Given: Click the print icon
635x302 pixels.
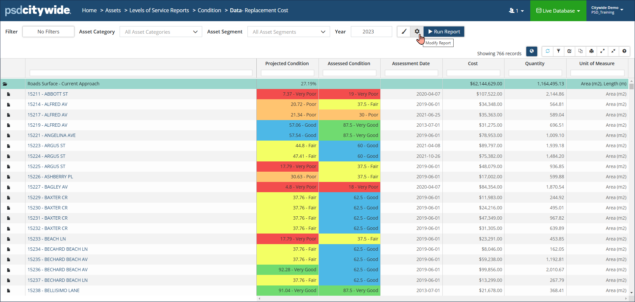Looking at the screenshot, I should coord(591,51).
